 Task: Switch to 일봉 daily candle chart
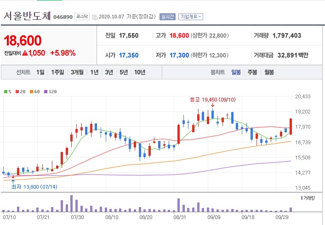point(236,72)
